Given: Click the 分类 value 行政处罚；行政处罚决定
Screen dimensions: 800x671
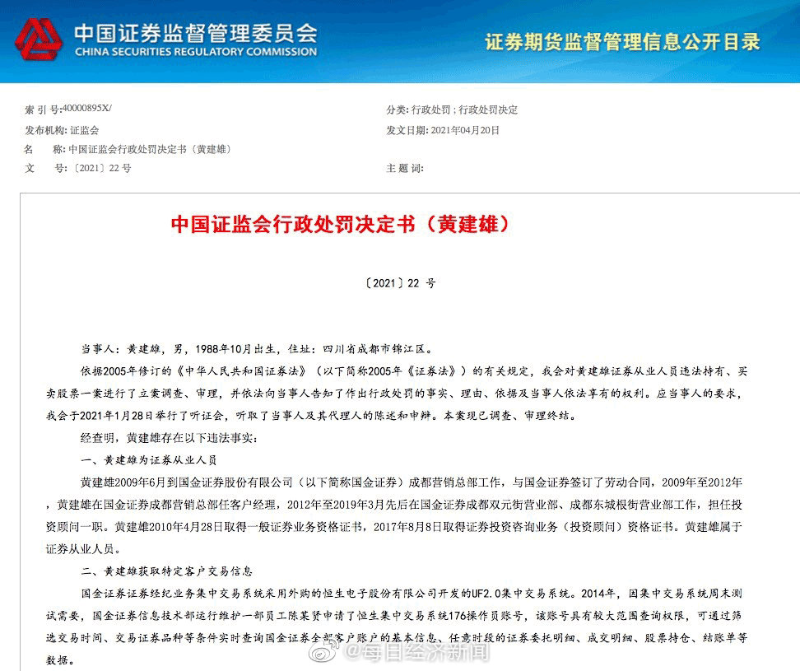Looking at the screenshot, I should click(x=464, y=110).
